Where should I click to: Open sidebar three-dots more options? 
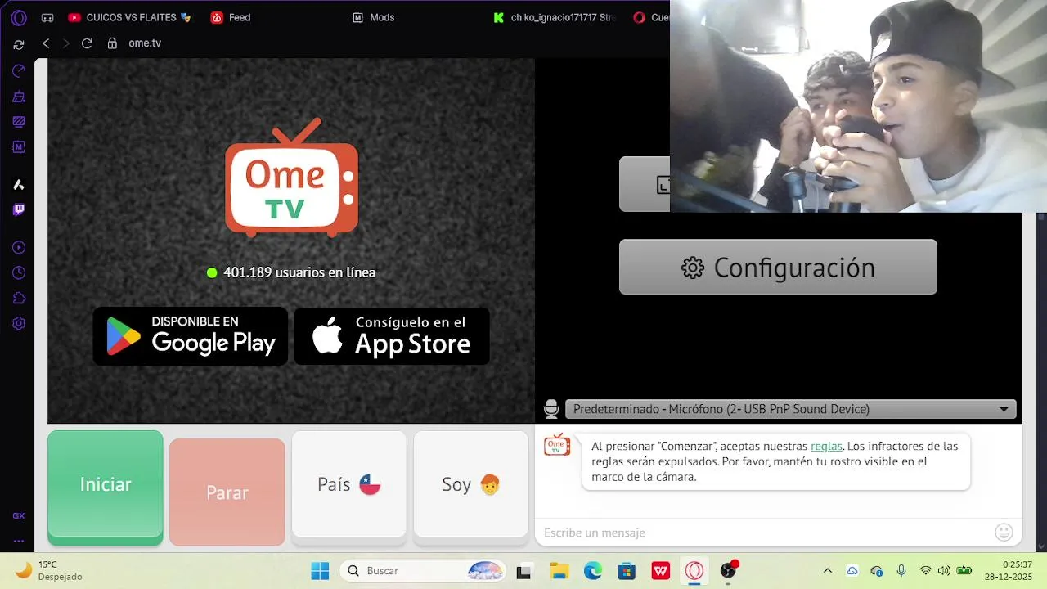(19, 541)
